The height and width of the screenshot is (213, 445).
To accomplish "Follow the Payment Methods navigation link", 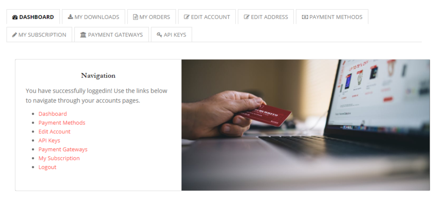I will click(x=62, y=123).
